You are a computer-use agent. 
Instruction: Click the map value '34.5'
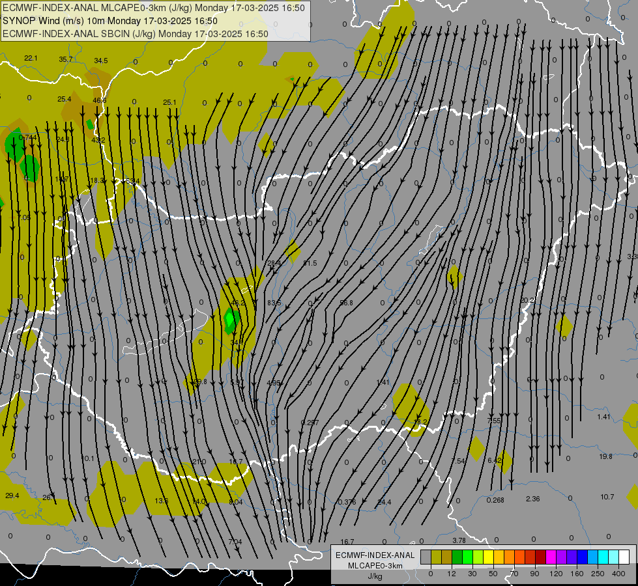(101, 61)
